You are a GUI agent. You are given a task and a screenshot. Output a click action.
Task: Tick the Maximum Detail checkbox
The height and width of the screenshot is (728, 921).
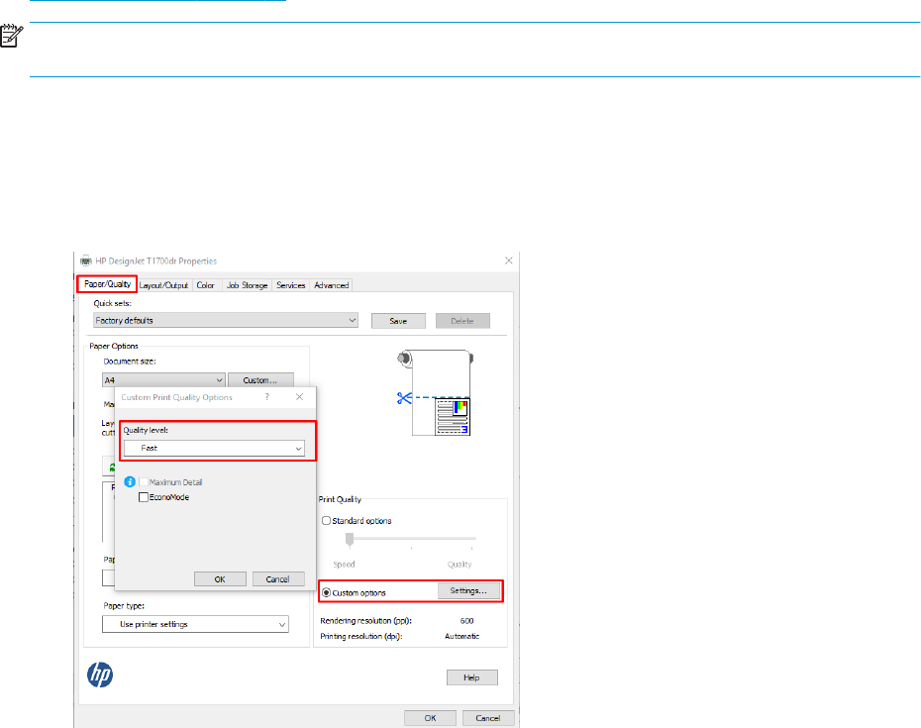point(144,481)
